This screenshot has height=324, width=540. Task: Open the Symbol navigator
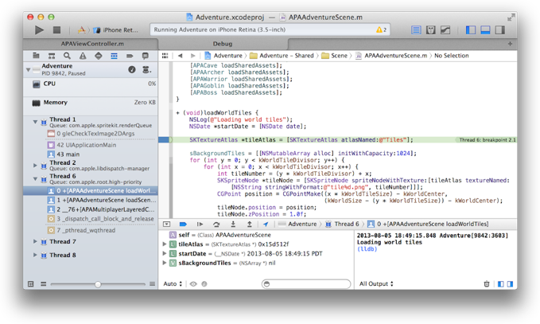[52, 56]
